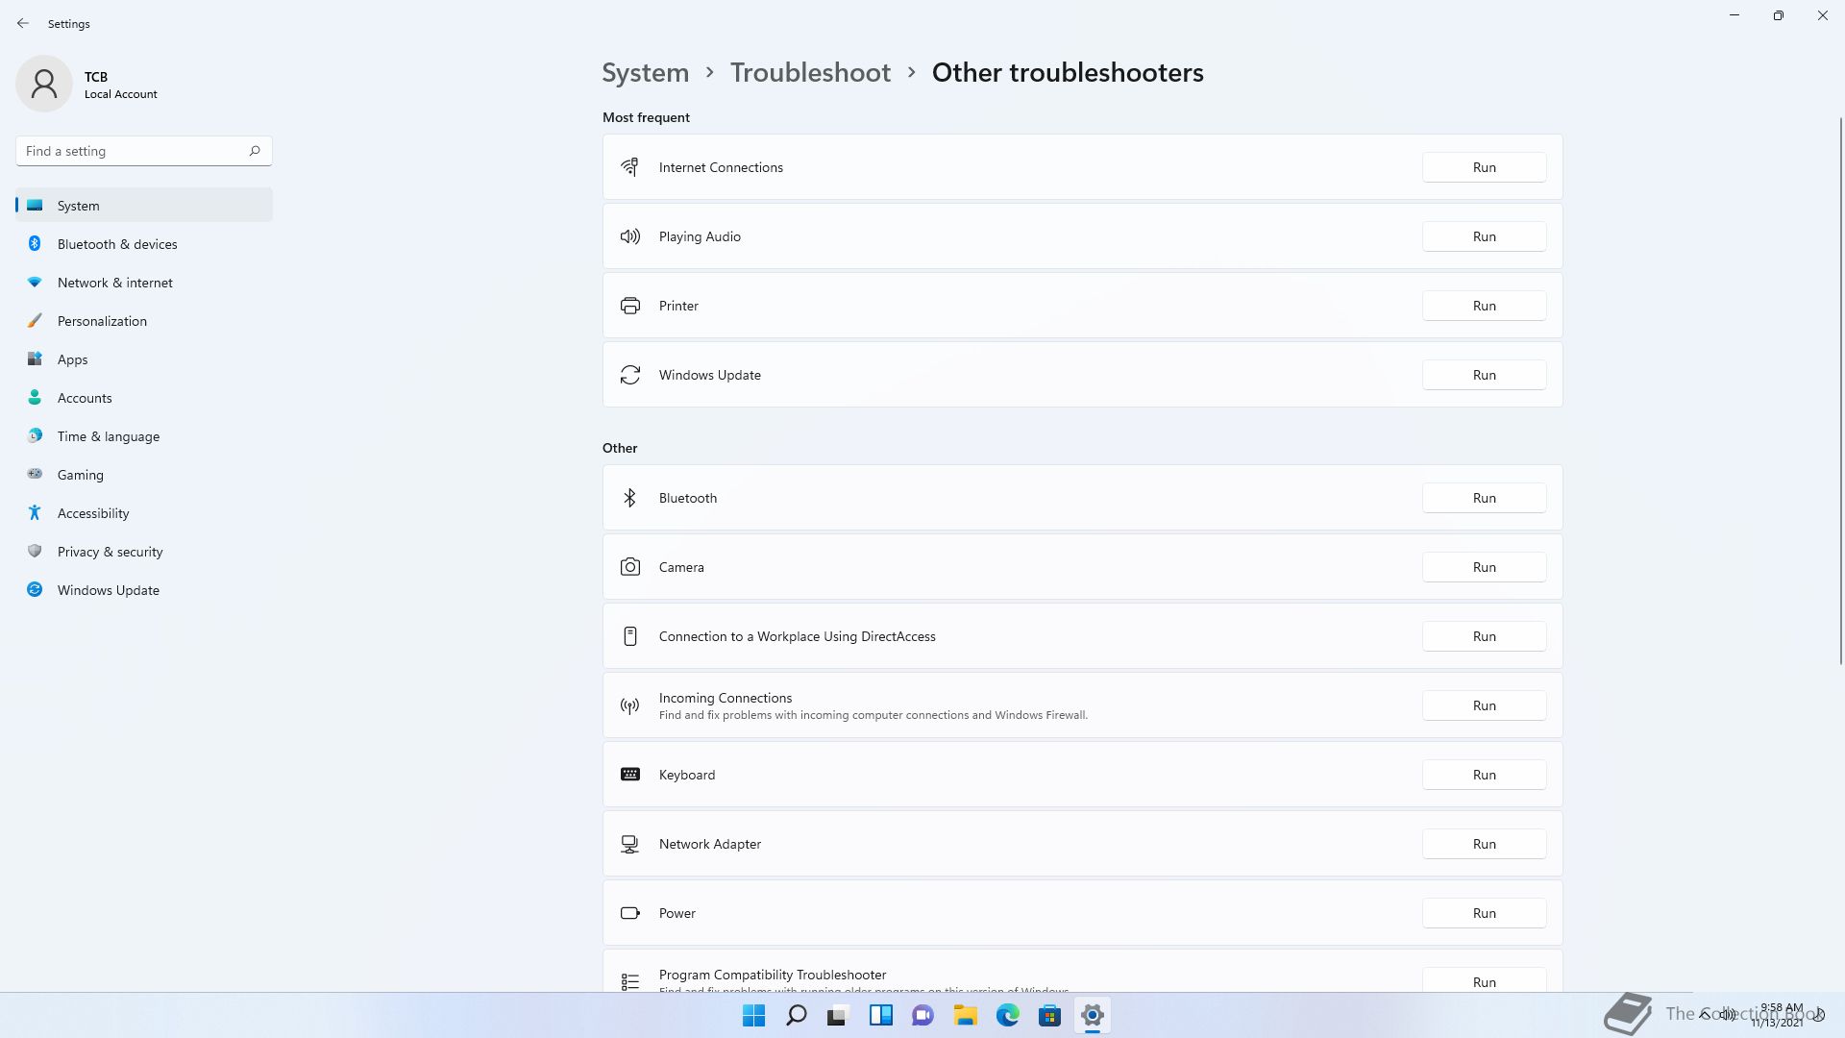Click the Network Adapter icon
This screenshot has width=1845, height=1038.
629,844
